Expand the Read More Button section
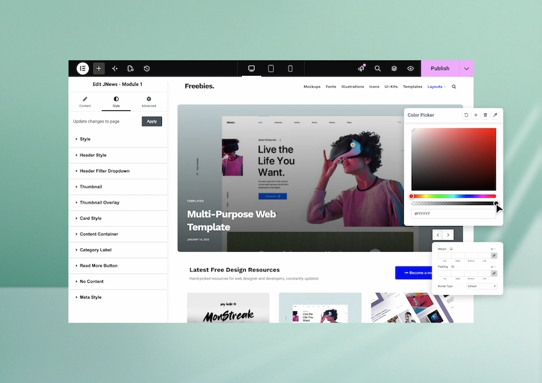The image size is (542, 383). coord(118,265)
